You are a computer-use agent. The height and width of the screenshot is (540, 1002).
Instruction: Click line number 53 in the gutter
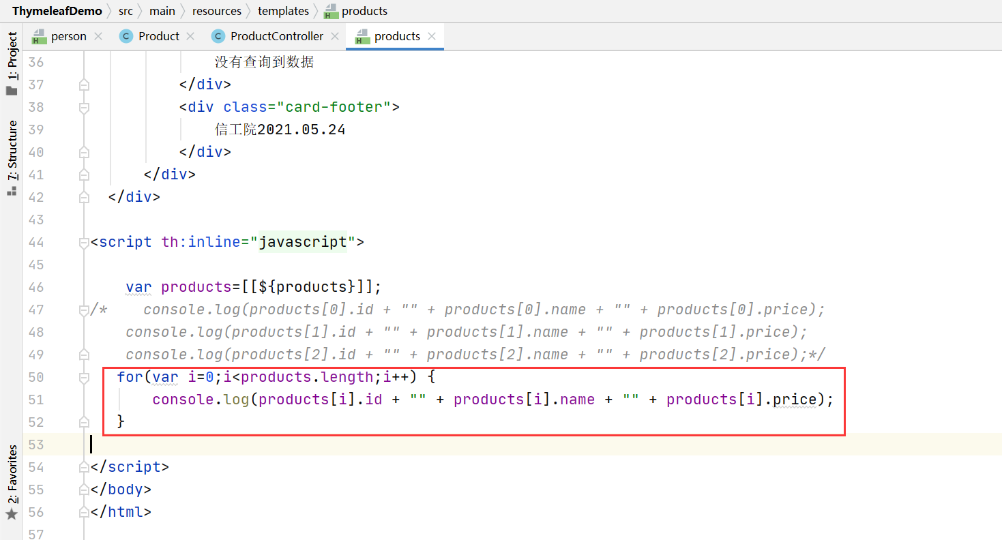[x=36, y=445]
